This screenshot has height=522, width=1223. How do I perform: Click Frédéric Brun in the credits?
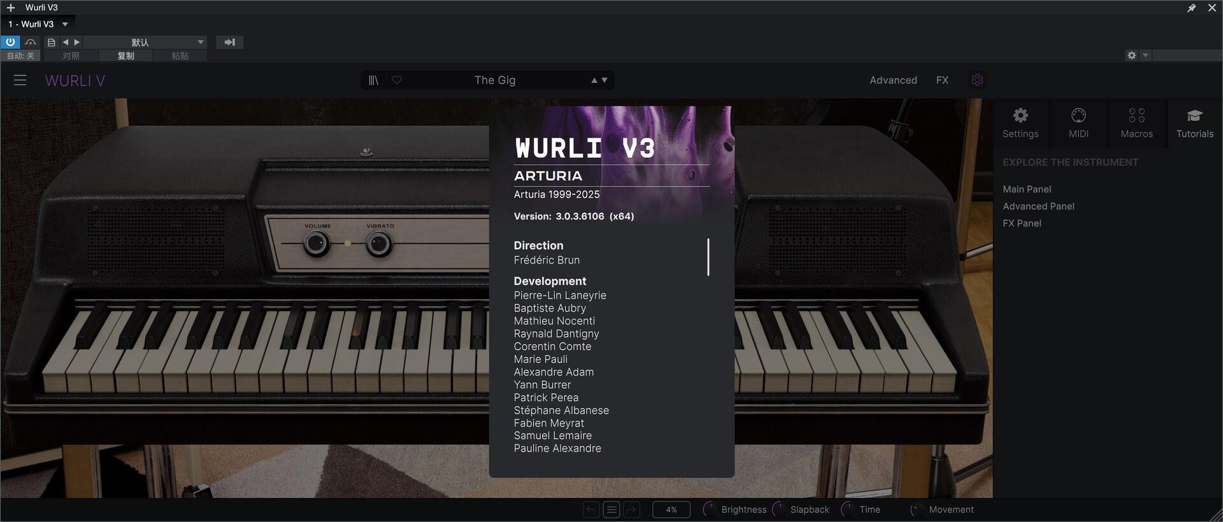(x=547, y=260)
